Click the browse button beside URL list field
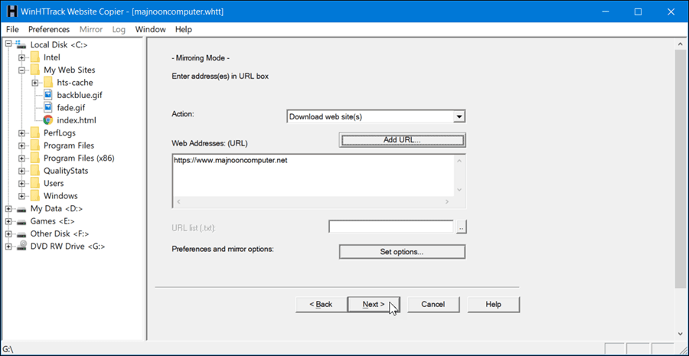The height and width of the screenshot is (356, 689). [x=462, y=227]
